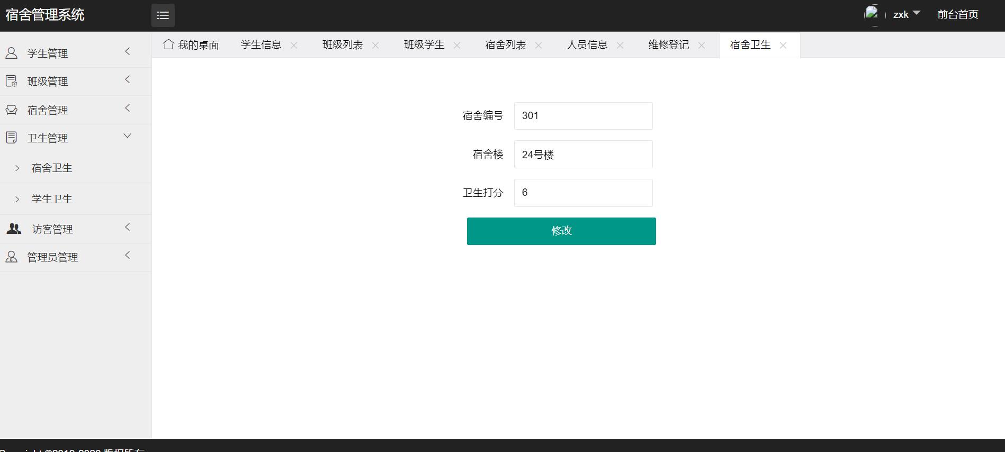The image size is (1005, 452).
Task: Switch to 班级学生 tab
Action: click(x=424, y=45)
